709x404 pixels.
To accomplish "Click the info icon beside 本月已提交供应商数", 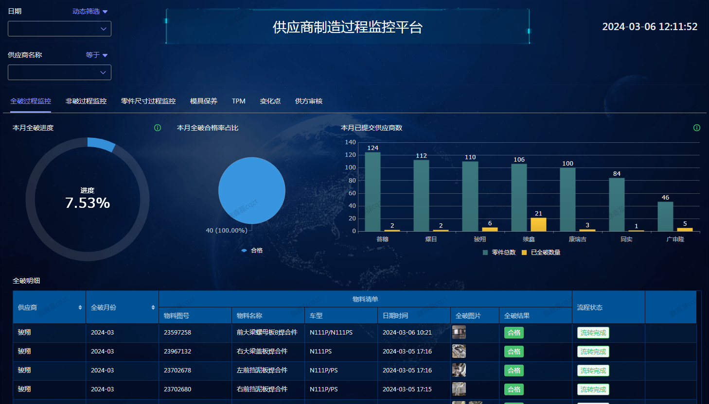I will pos(696,128).
